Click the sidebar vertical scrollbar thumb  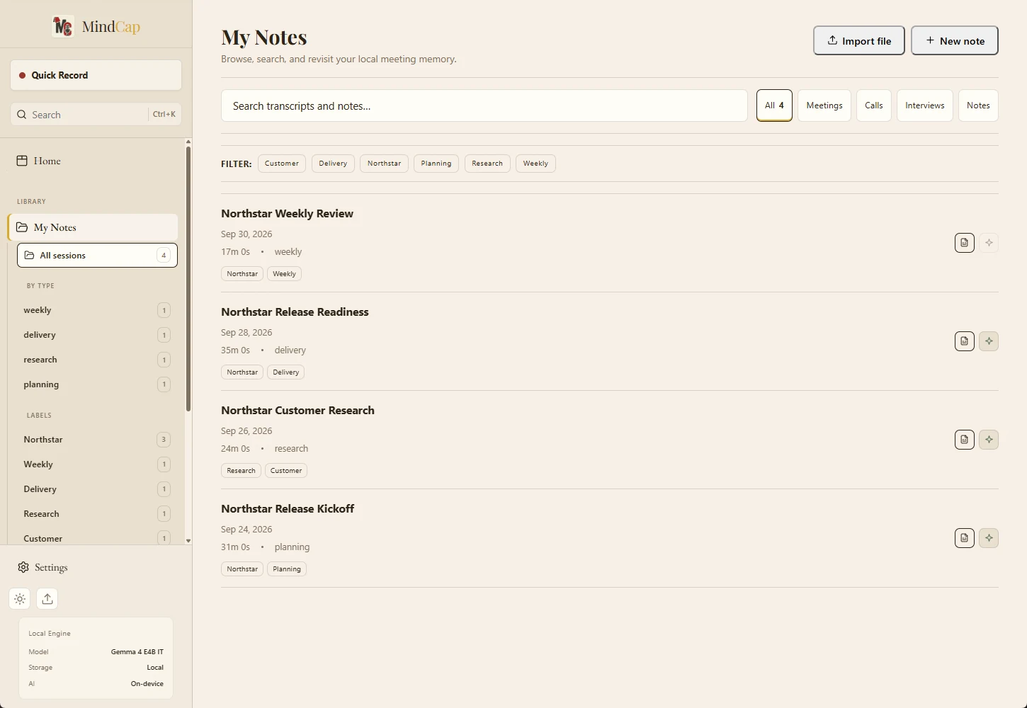188,278
